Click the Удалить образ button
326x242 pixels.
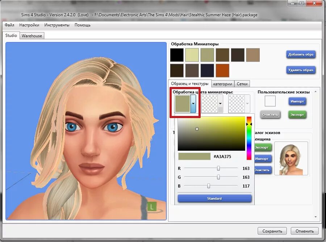(301, 70)
